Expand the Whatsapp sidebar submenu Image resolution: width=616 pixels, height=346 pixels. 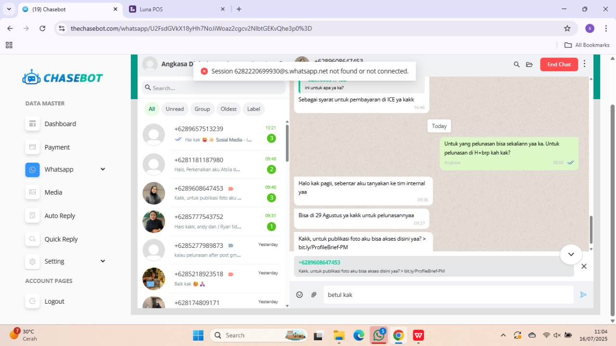tap(103, 169)
